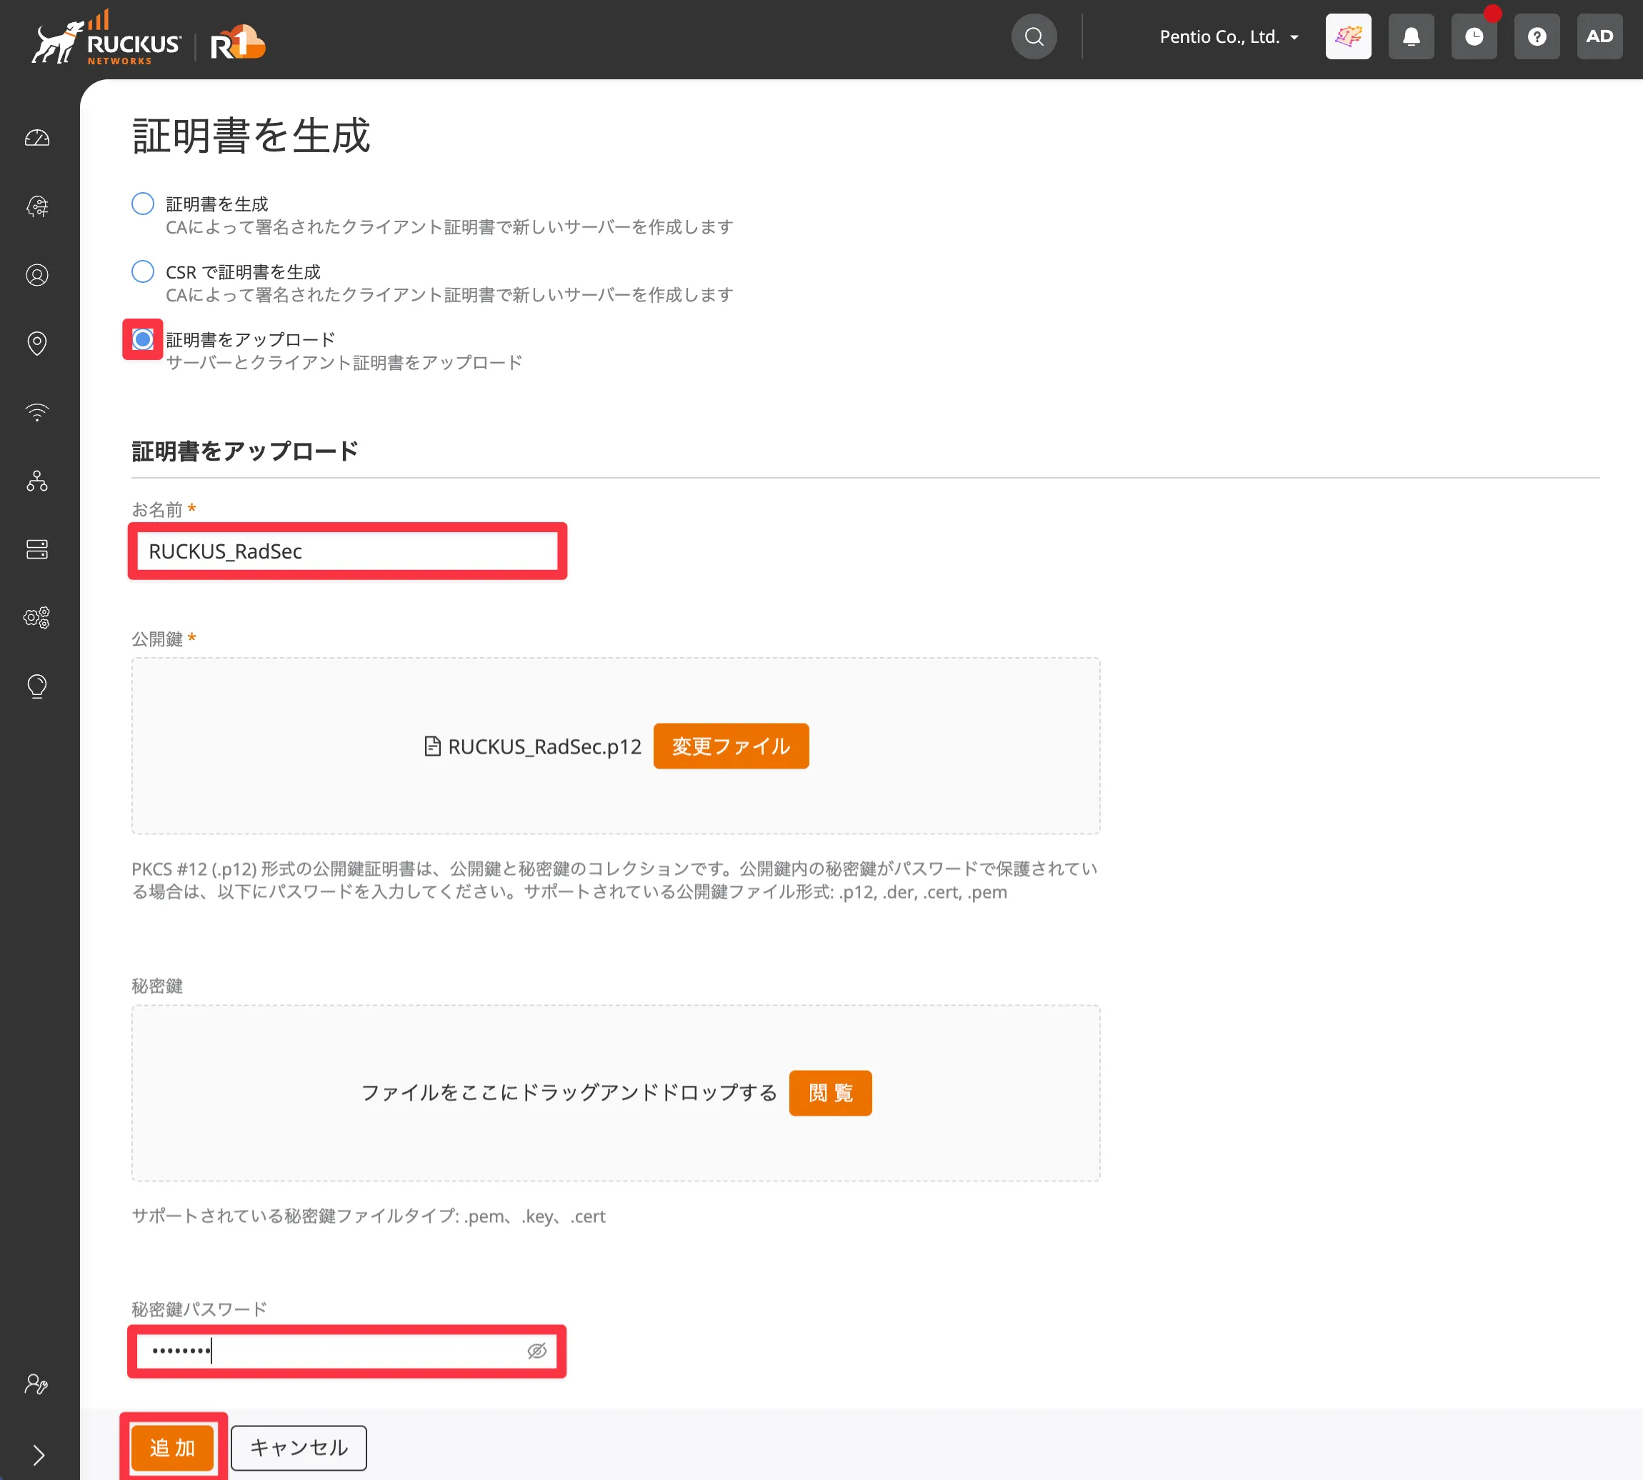Click the 秘密鍵パスワード password field

point(347,1351)
